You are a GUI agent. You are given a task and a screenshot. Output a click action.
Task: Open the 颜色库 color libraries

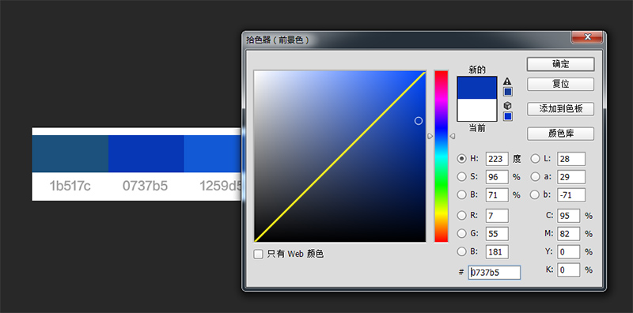click(x=560, y=134)
